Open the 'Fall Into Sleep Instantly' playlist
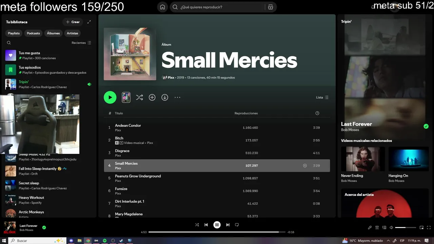The width and height of the screenshot is (434, 244). 48,171
